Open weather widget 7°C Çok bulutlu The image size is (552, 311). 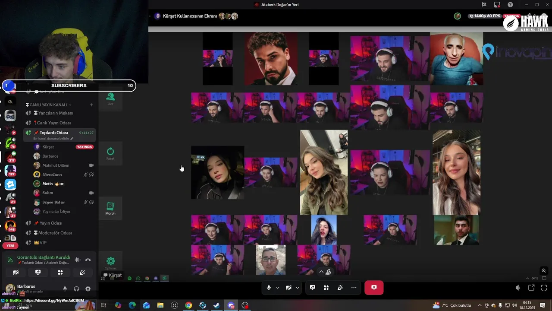(452, 305)
